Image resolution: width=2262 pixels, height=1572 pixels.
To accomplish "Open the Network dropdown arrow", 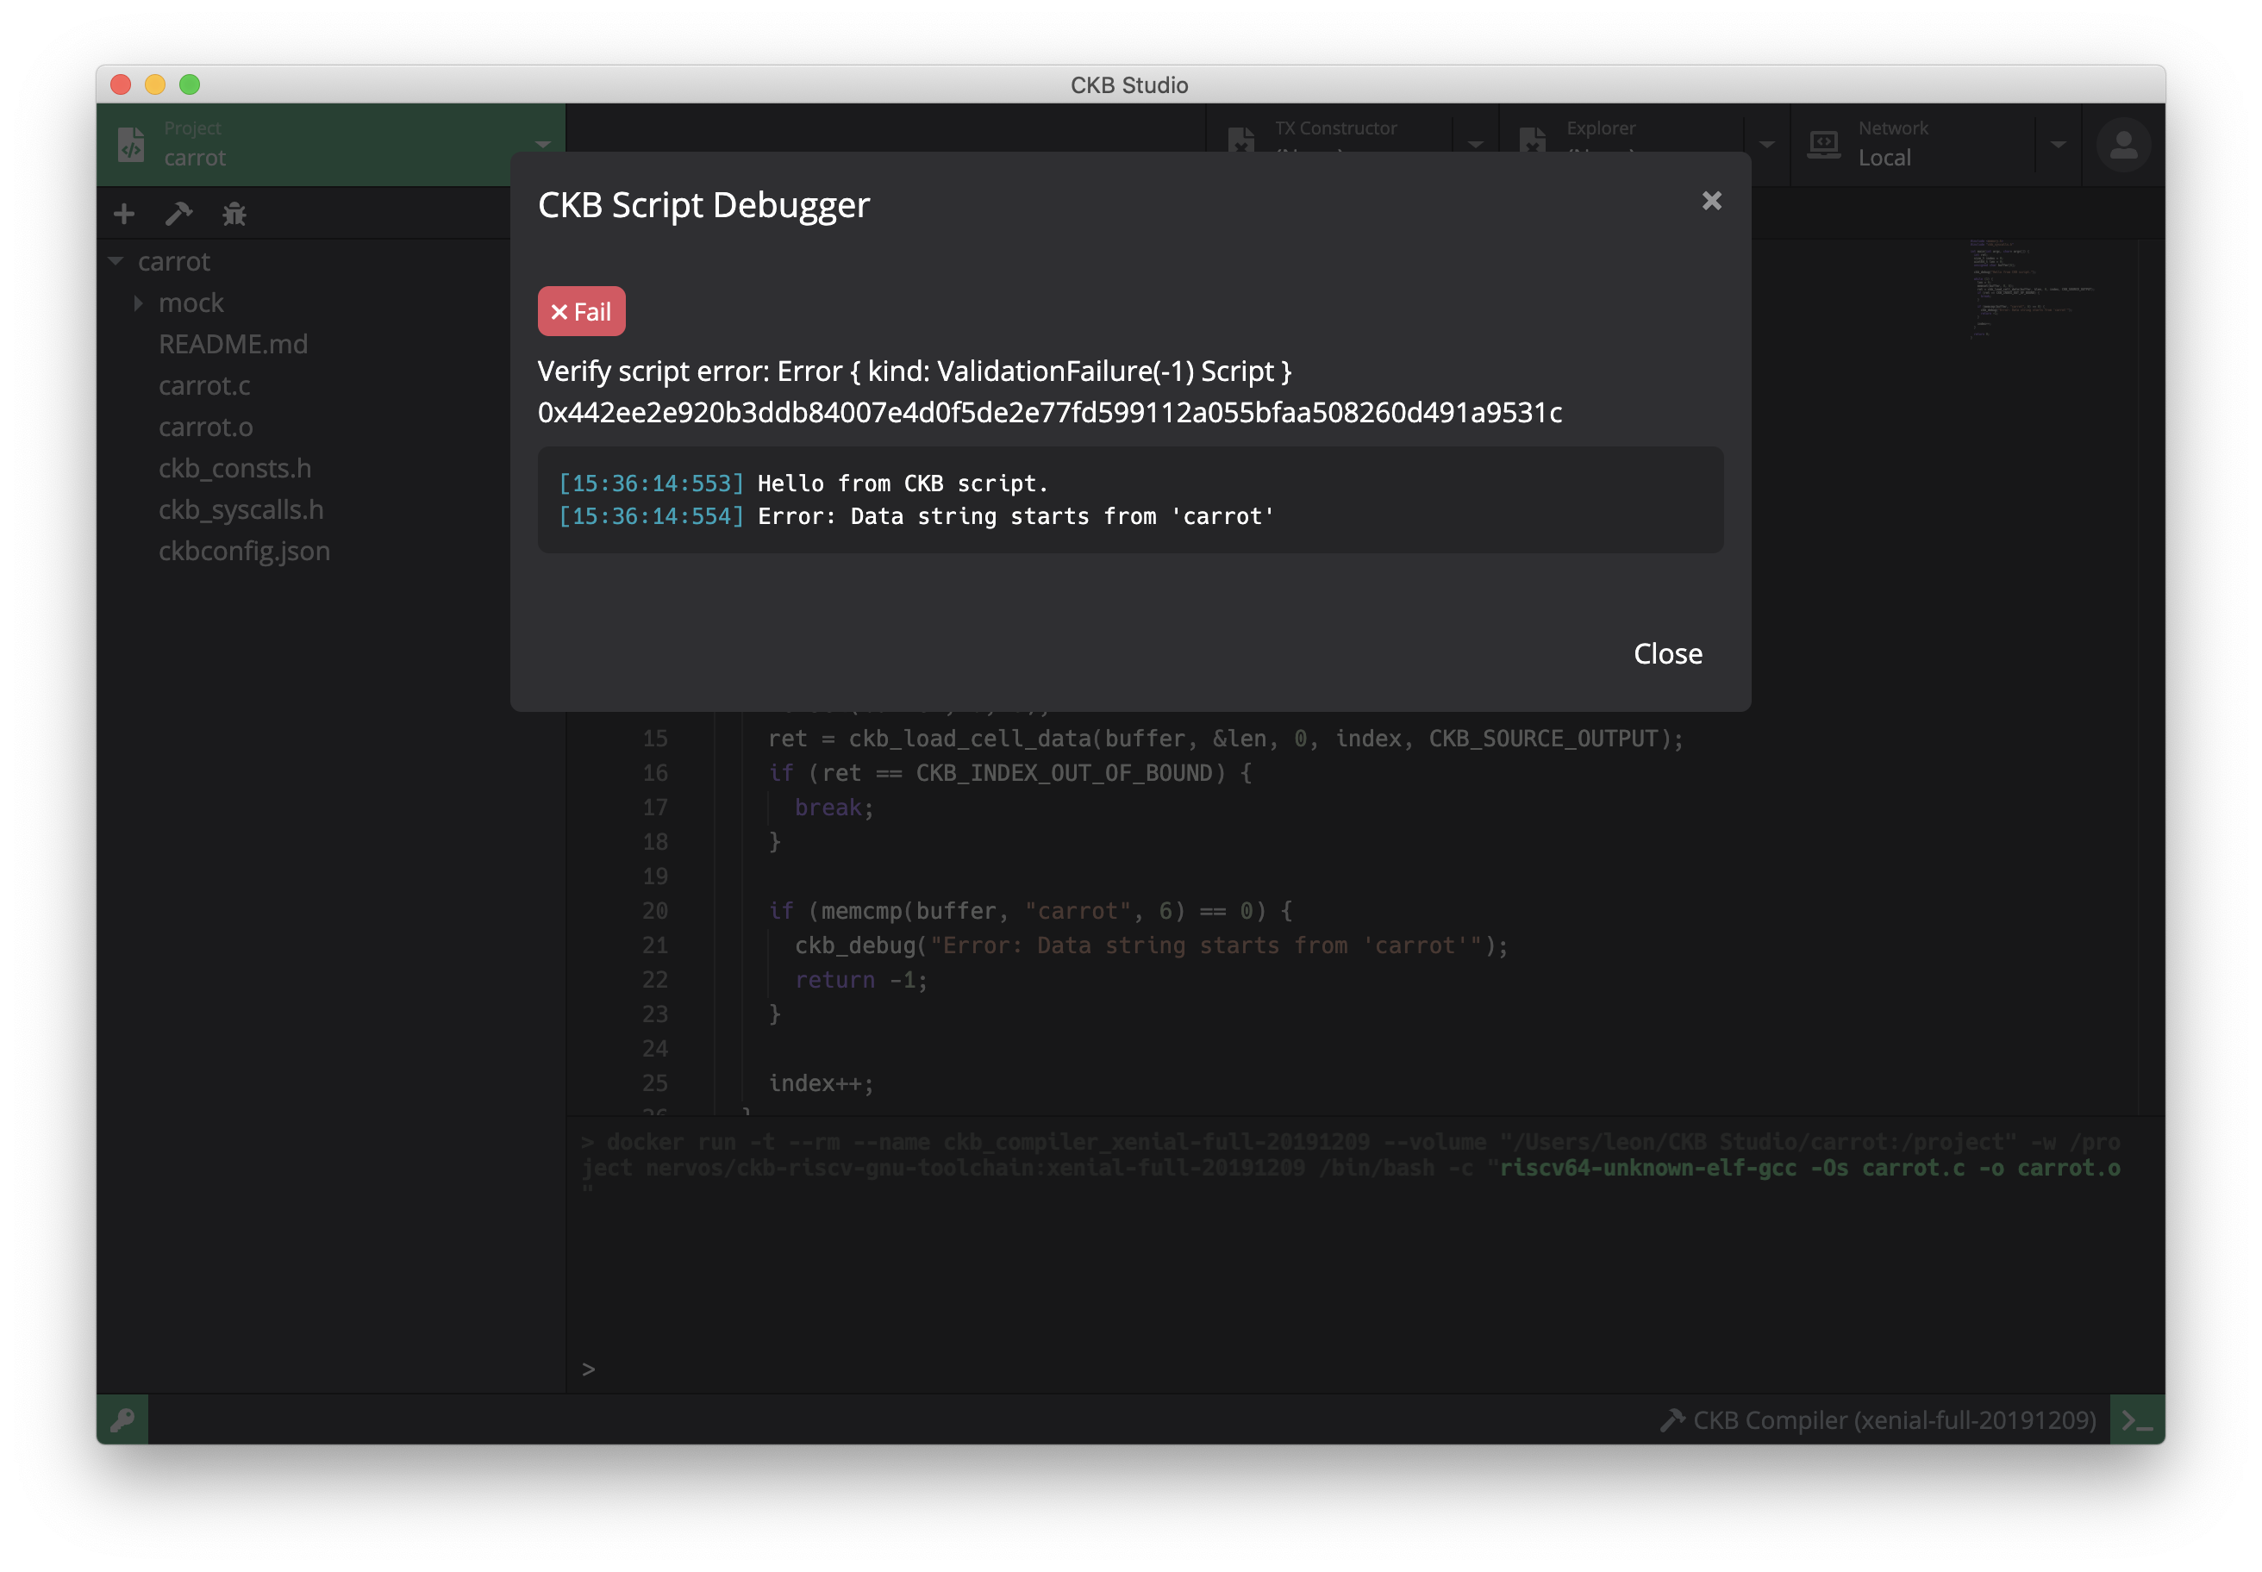I will pos(2058,145).
